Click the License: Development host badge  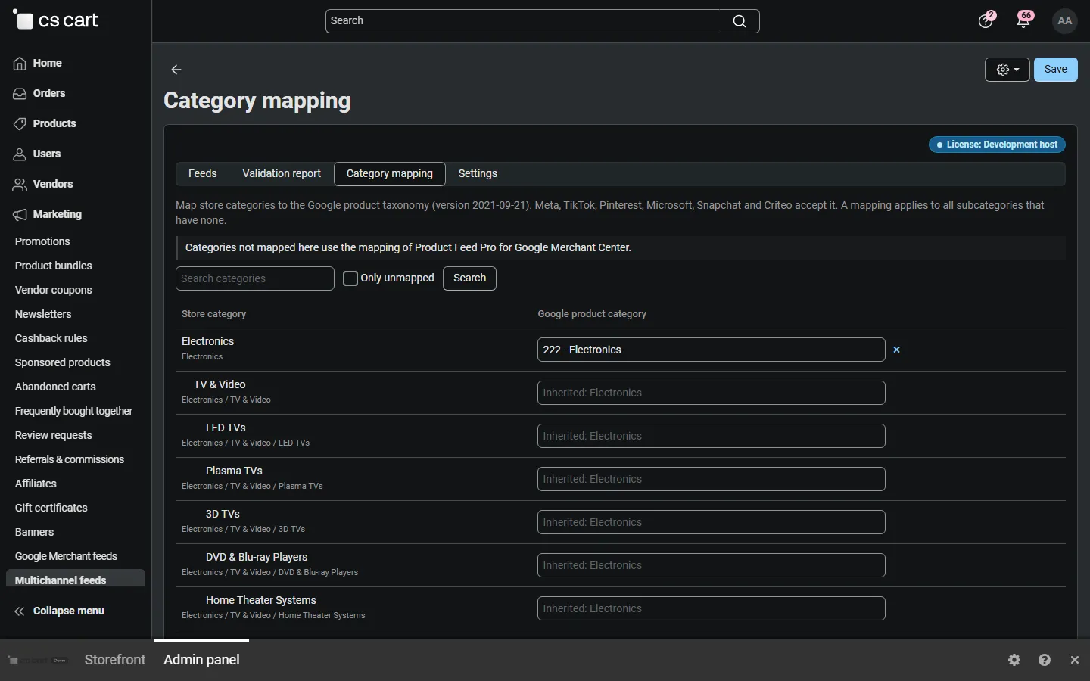pos(998,145)
